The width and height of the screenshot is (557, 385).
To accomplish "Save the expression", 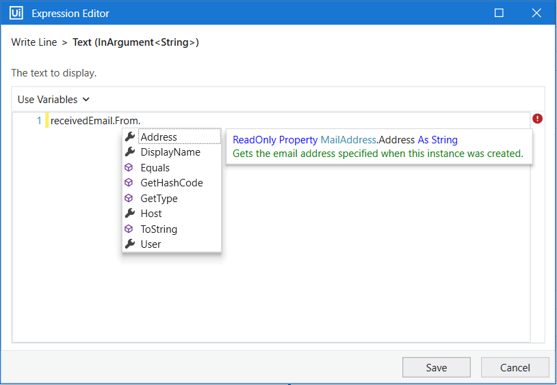I will (x=436, y=367).
